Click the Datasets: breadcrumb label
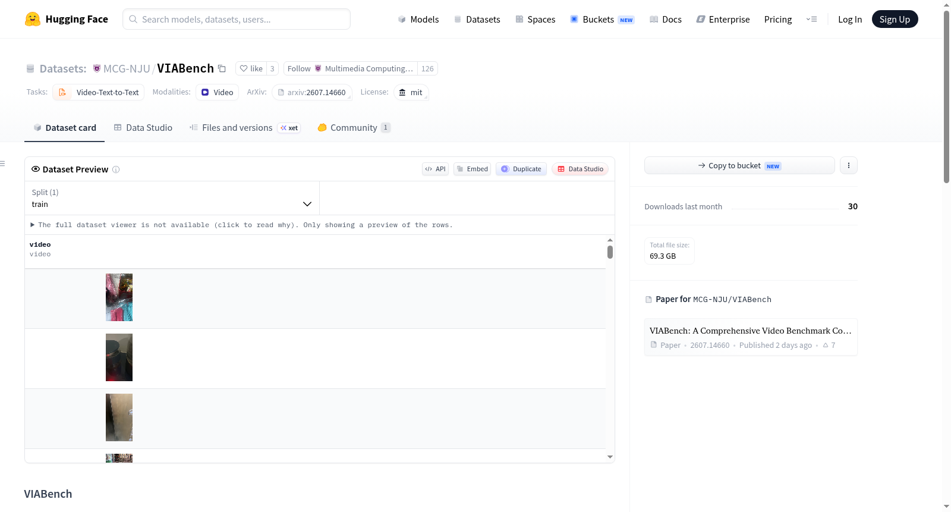Viewport: 951px width, 512px height. pos(63,69)
